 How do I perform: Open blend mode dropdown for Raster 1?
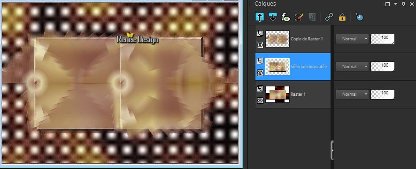(352, 94)
